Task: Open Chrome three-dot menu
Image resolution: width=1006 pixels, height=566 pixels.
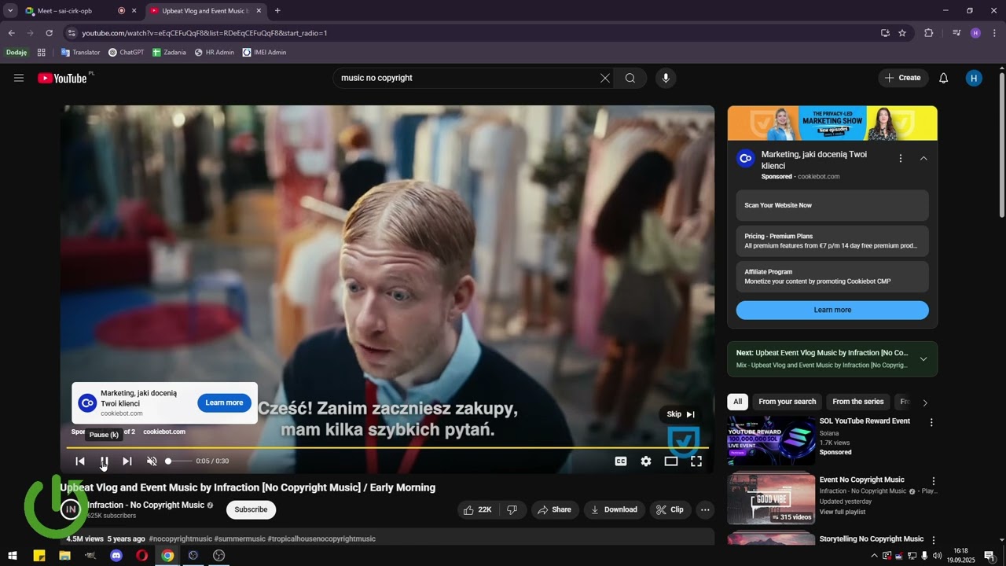Action: 995,33
